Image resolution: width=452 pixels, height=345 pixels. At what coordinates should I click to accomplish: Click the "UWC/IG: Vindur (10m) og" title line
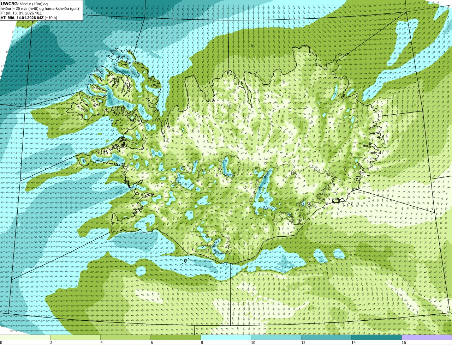click(x=24, y=3)
